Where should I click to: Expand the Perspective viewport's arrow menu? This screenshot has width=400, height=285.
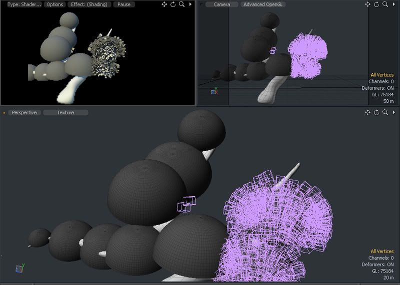(393, 113)
